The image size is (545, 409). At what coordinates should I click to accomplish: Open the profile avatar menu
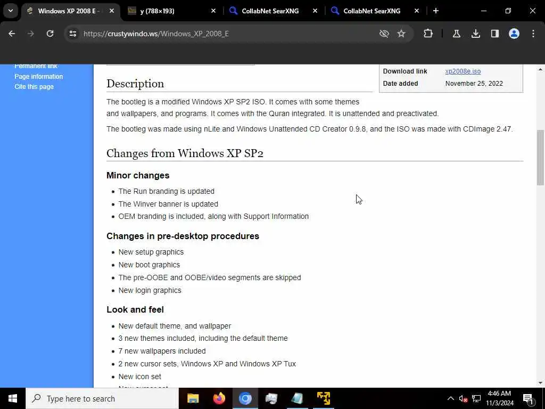point(514,34)
